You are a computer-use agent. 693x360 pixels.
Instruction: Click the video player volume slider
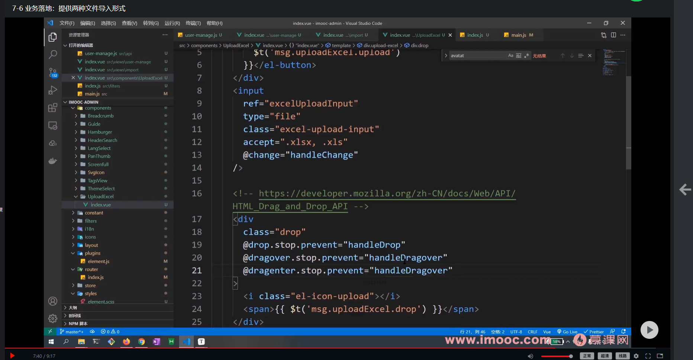[557, 356]
